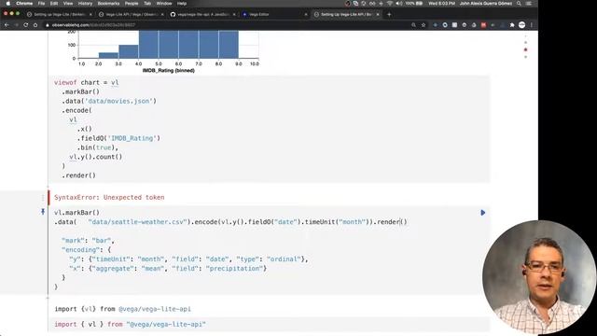Click the "data/seattle-weather.csv" string in code
597x336 pixels.
click(x=138, y=222)
